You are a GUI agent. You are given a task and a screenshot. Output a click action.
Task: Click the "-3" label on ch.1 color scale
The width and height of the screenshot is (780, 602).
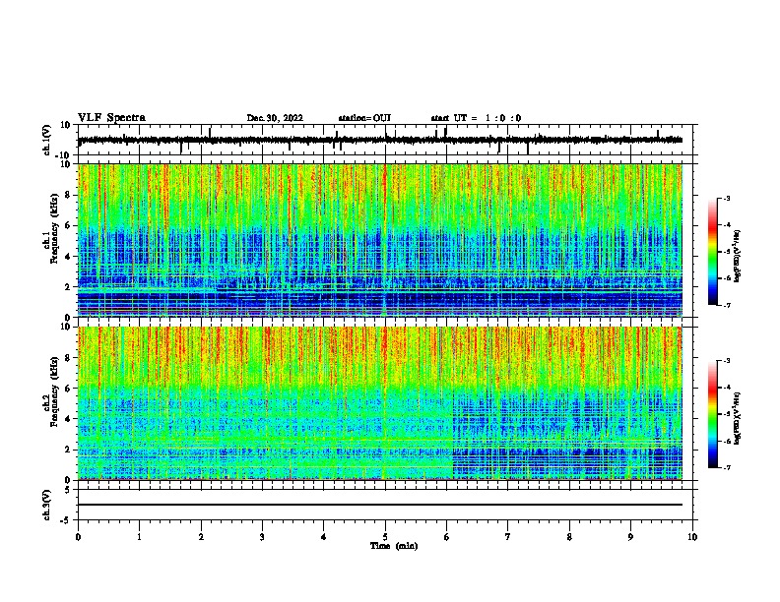727,198
